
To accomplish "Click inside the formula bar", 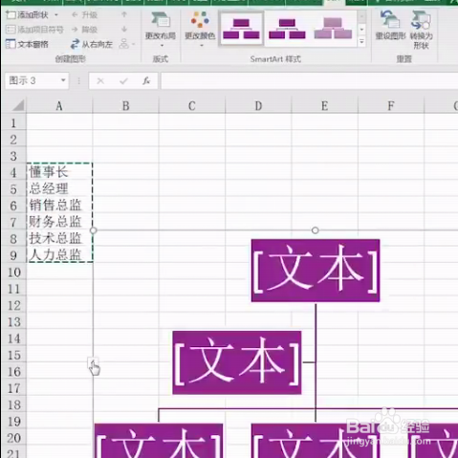I will (309, 80).
